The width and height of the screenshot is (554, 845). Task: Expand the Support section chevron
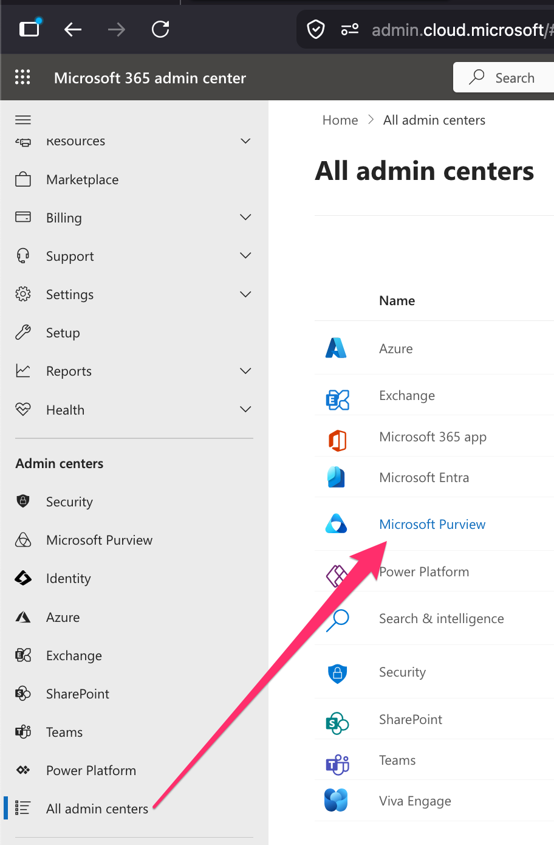coord(245,255)
